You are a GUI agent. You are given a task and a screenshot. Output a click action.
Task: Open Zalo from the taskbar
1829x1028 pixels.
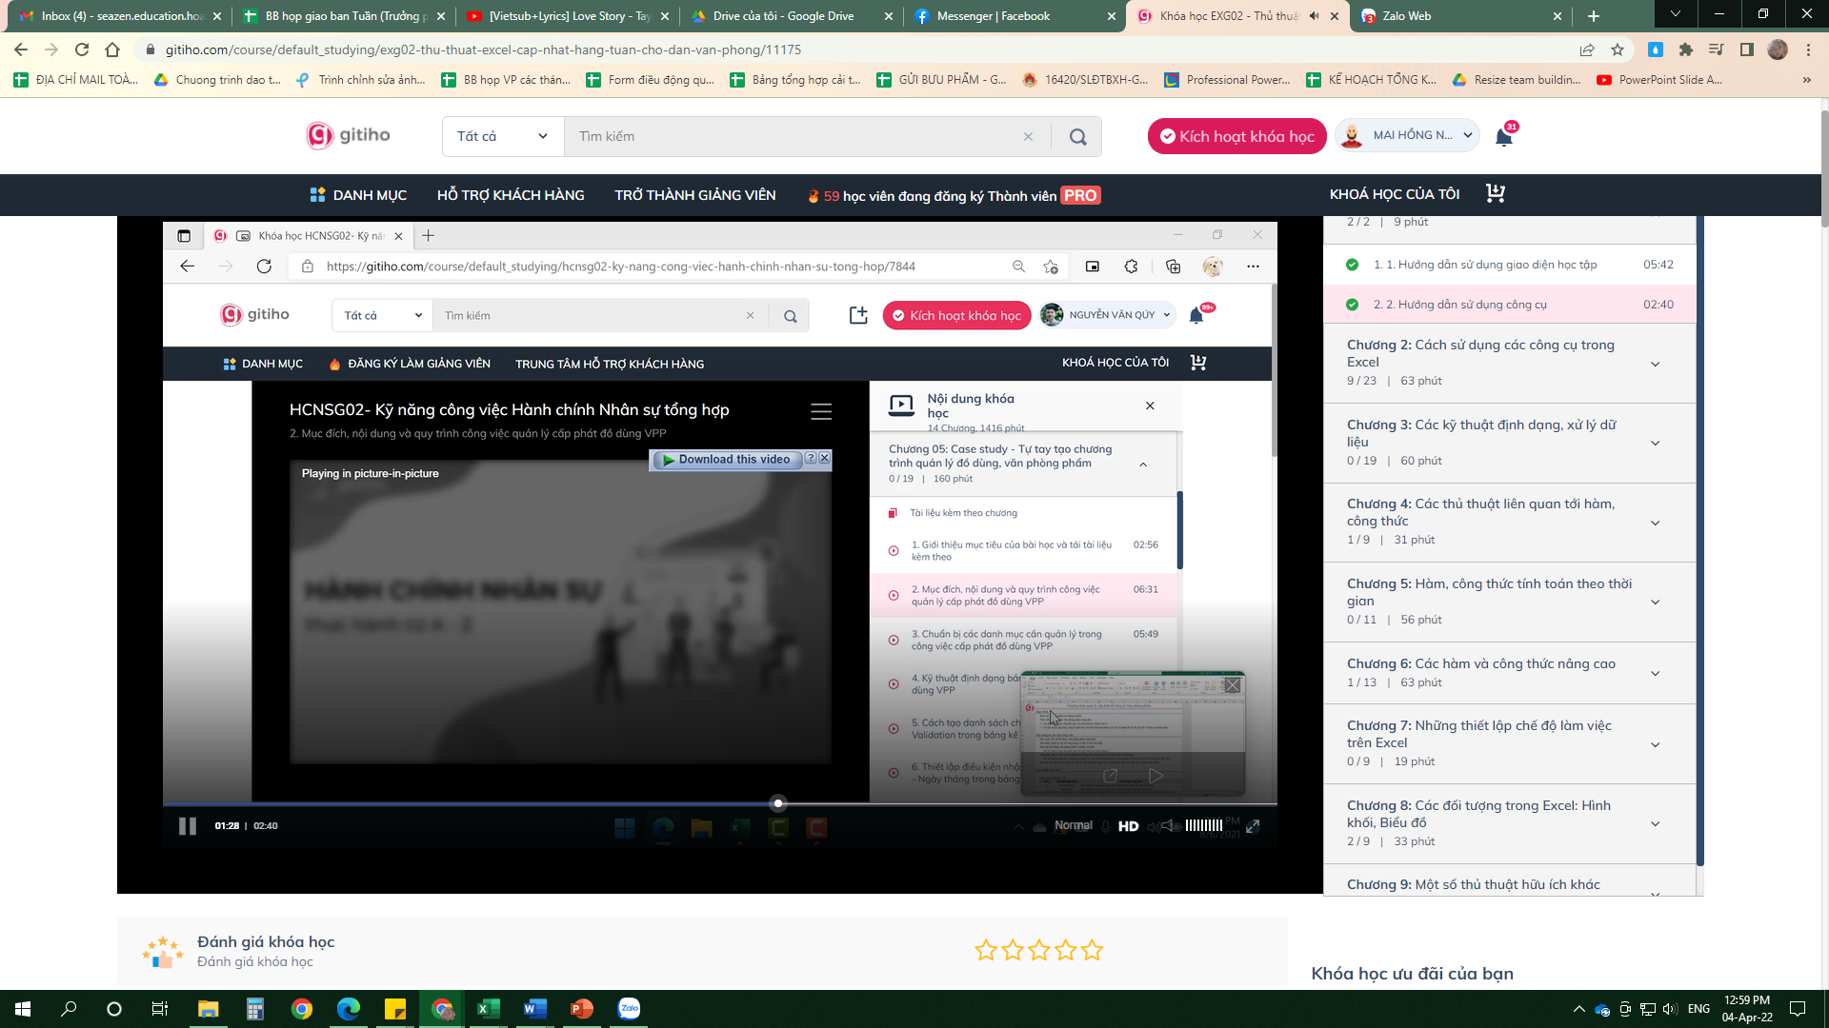click(629, 1009)
